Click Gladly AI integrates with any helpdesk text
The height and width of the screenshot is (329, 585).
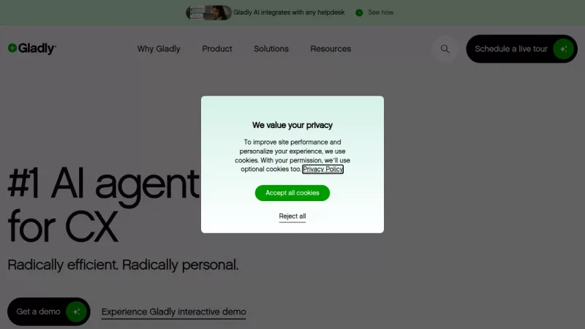[289, 12]
